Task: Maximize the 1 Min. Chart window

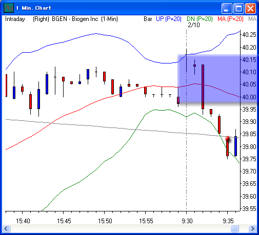Action: coord(238,8)
